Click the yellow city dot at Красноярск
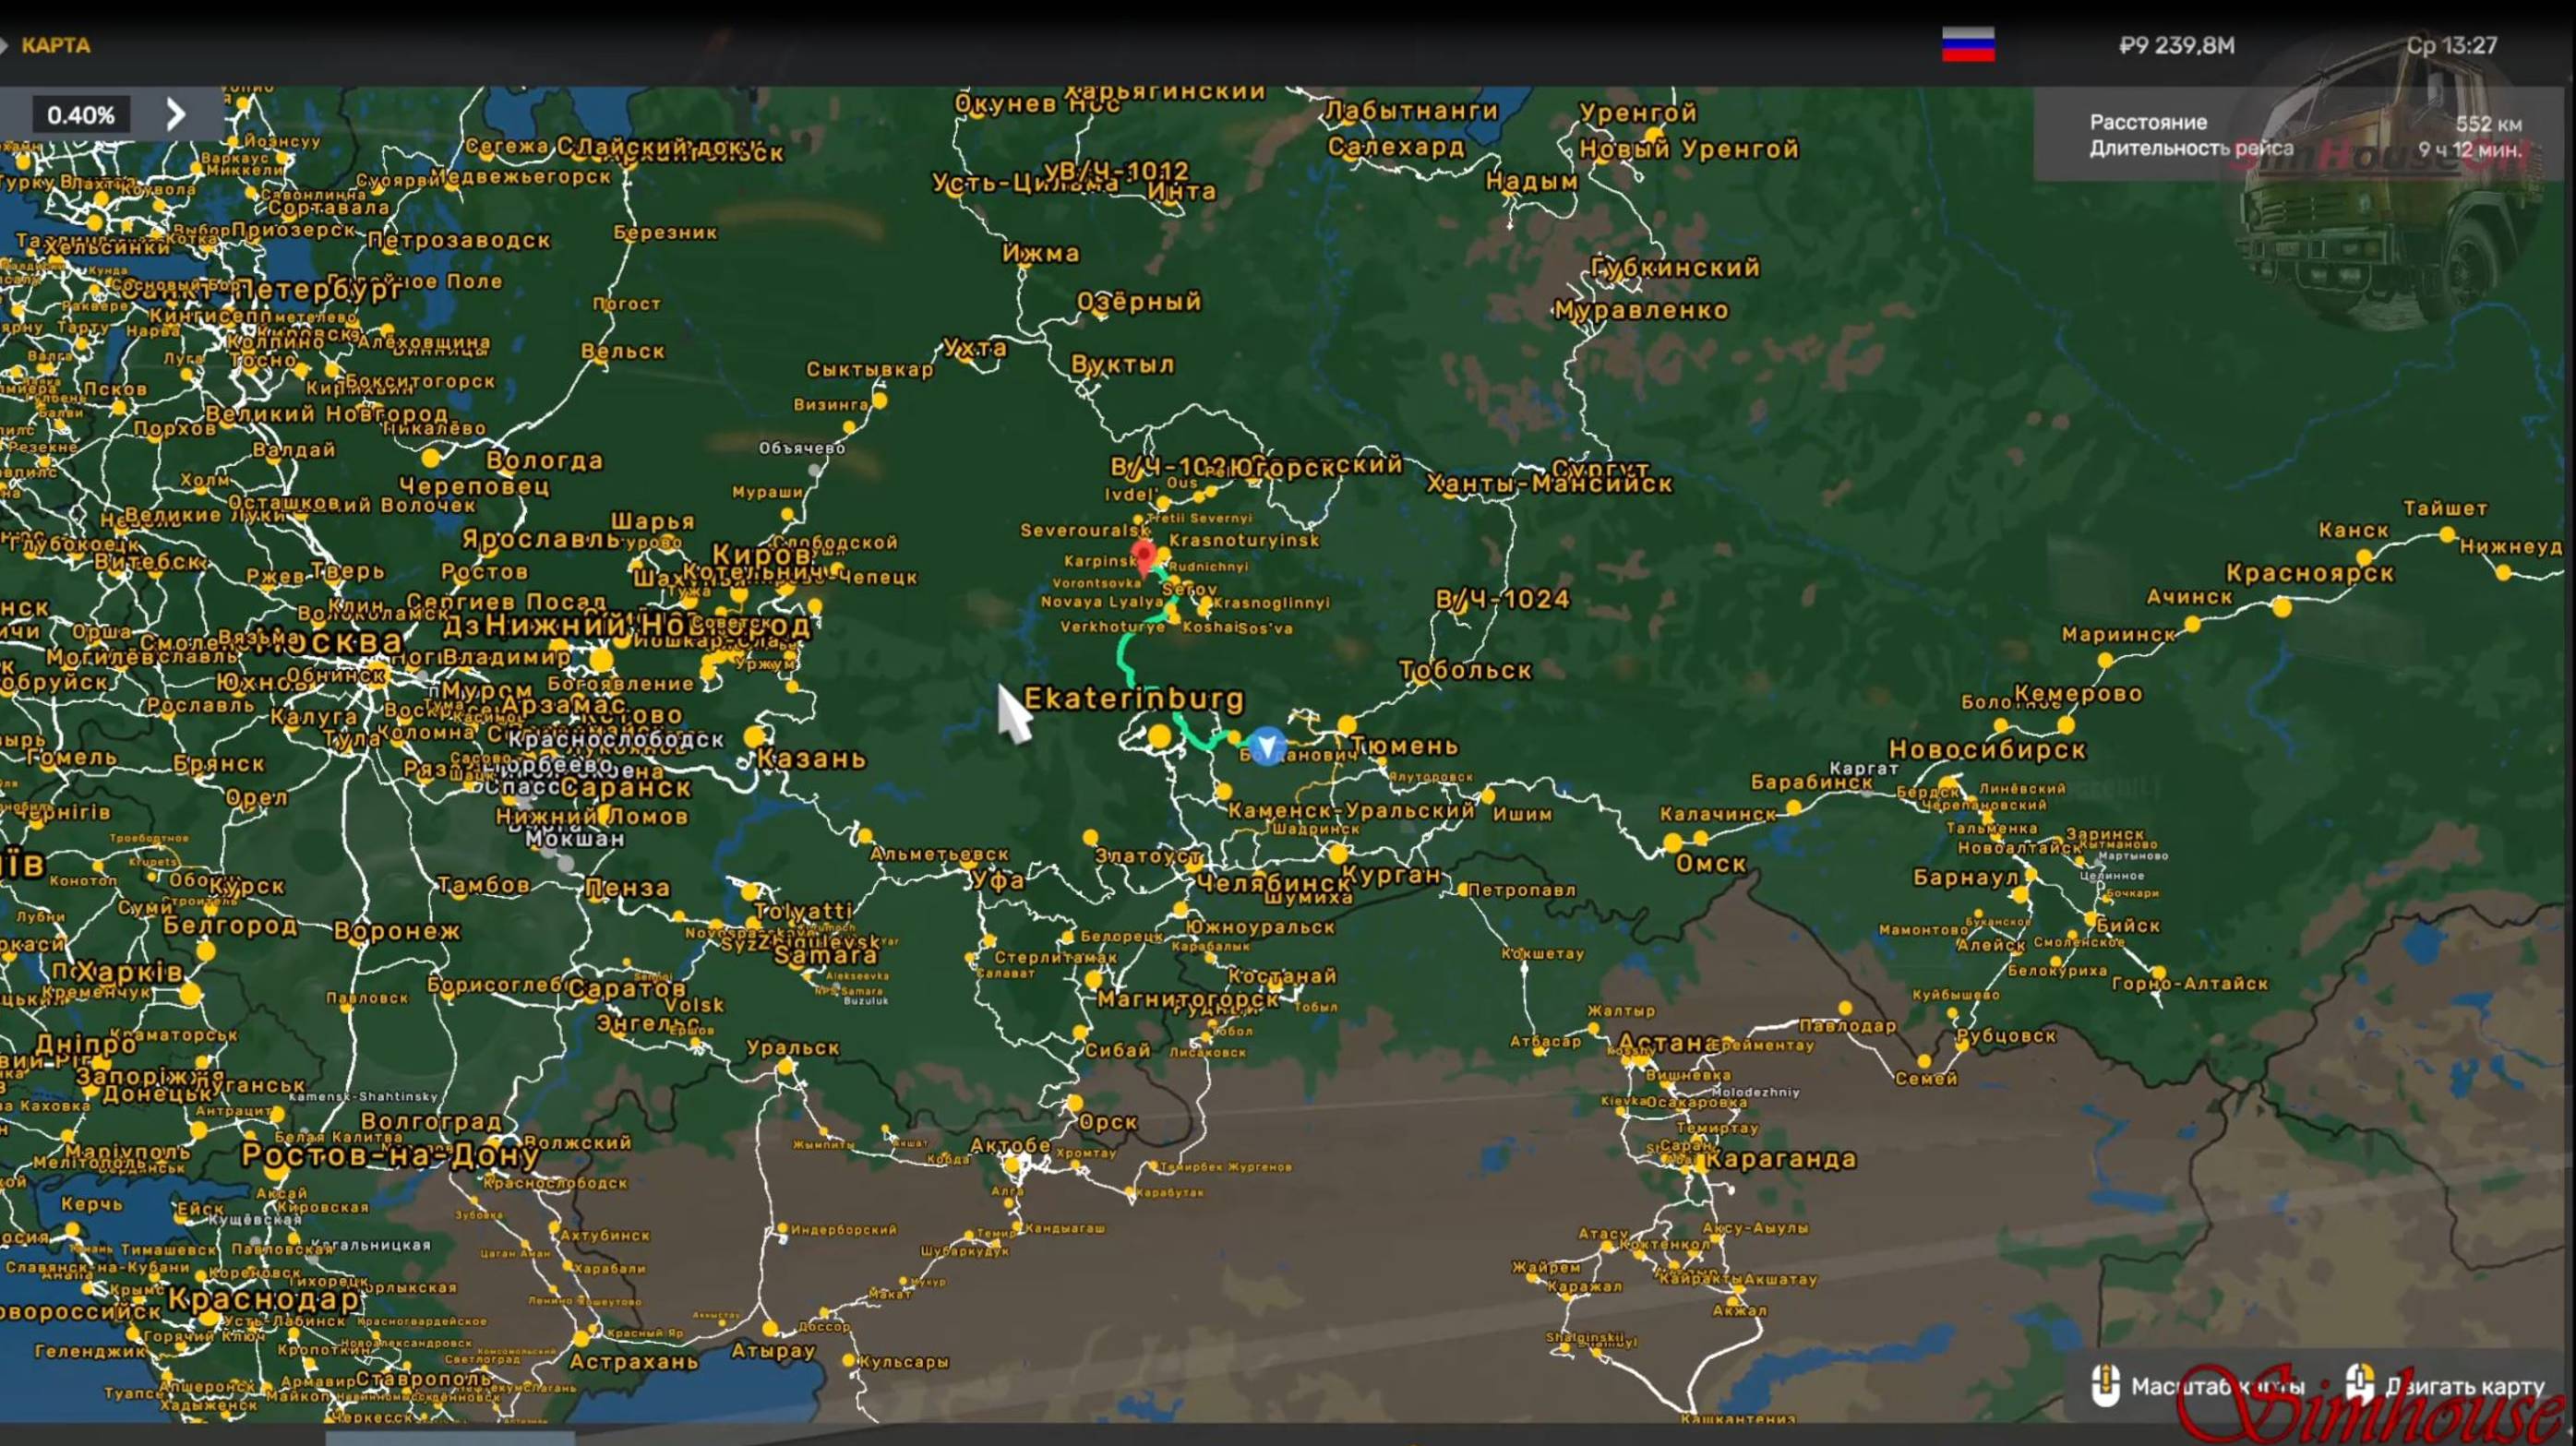This screenshot has height=1446, width=2576. click(x=2281, y=607)
